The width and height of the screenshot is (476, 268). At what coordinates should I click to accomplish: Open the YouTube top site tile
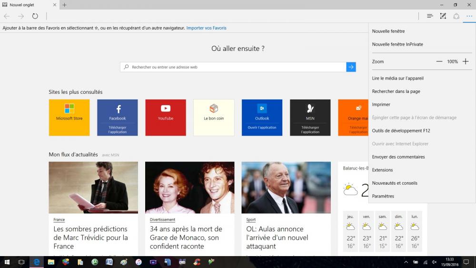166,117
